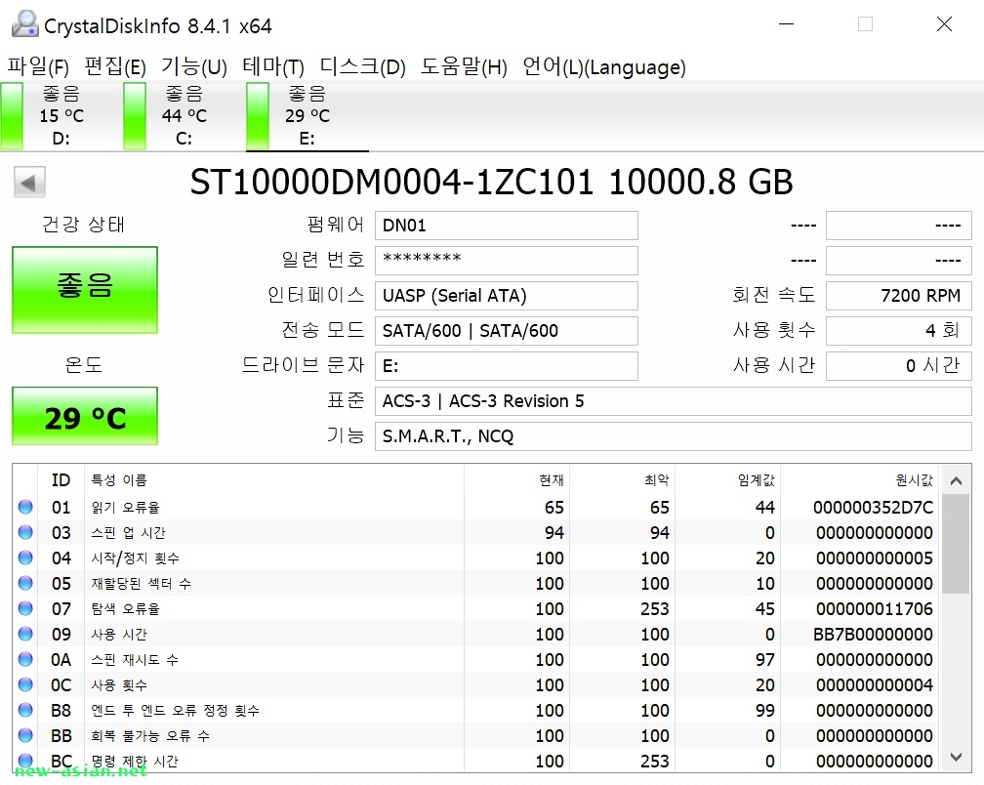Image resolution: width=984 pixels, height=785 pixels.
Task: Click the previous disk arrow button
Action: tap(29, 183)
